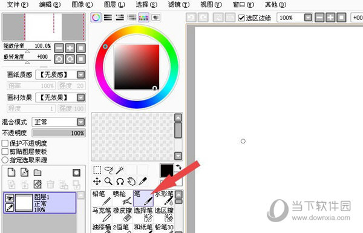This screenshot has height=233, width=363.
Task: Open the 滤镜 menu
Action: point(178,4)
